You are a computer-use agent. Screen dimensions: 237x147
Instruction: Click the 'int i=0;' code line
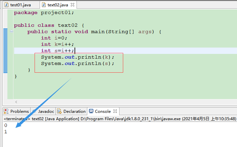[54, 38]
